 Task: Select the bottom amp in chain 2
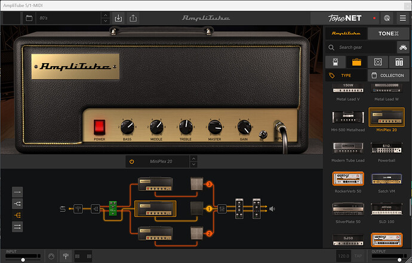[155, 233]
